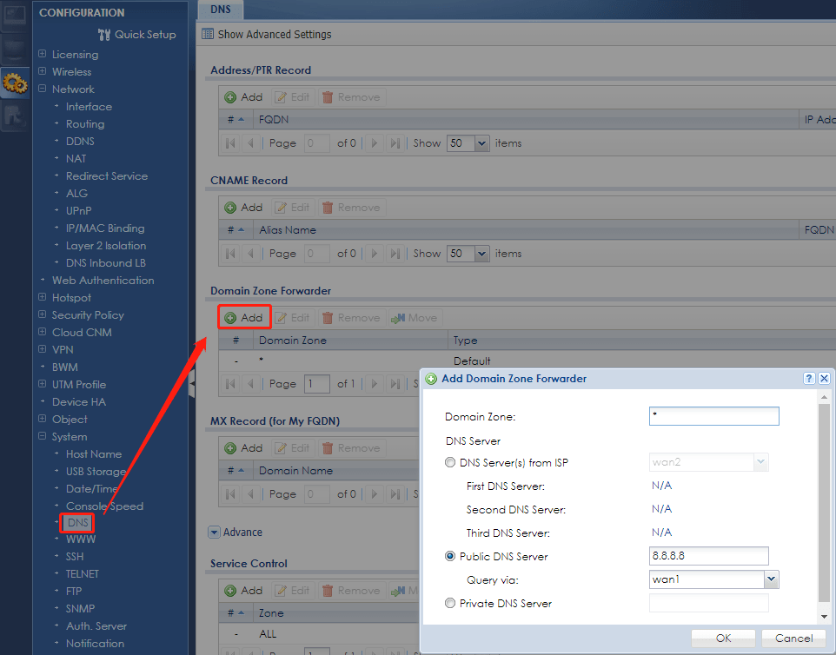Click the Show Advanced Settings icon

tap(208, 34)
